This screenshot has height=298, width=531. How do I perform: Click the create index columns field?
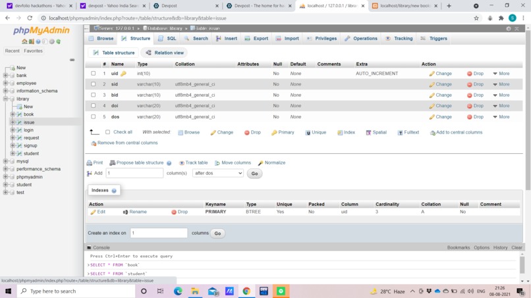(159, 233)
